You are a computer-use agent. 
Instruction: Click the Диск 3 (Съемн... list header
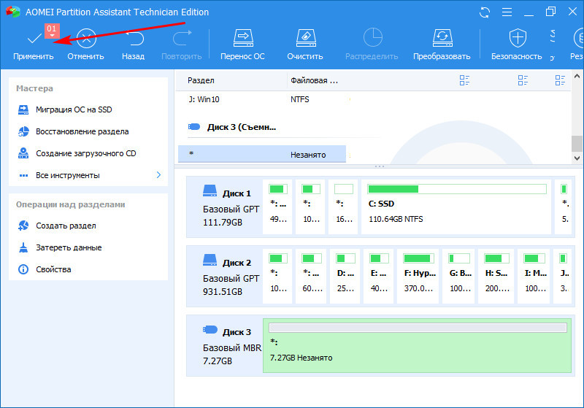point(242,127)
